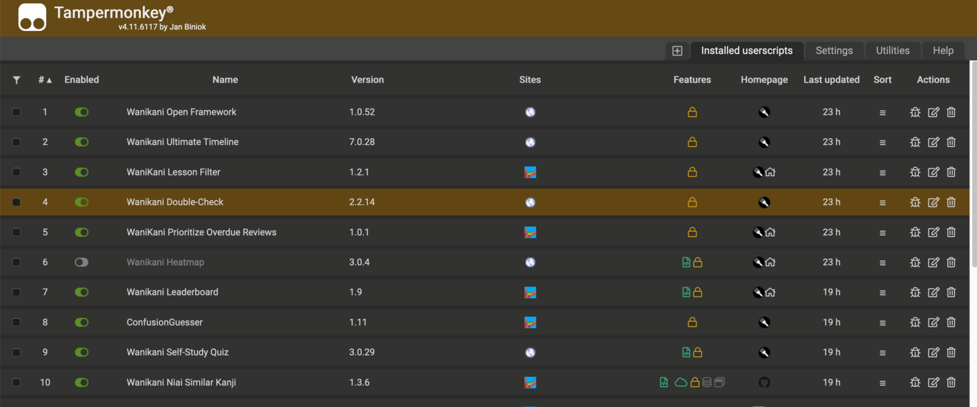Viewport: 977px width, 407px height.
Task: Click the site globe icon for Wanikani Open Framework
Action: pos(530,112)
